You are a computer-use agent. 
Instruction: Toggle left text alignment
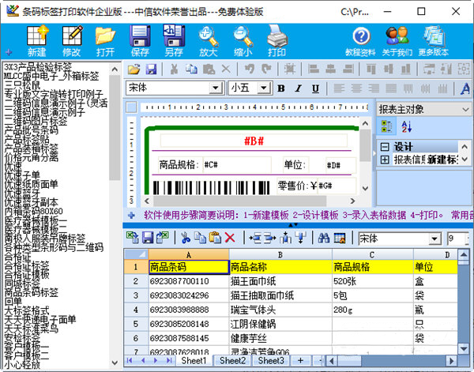tap(339, 88)
